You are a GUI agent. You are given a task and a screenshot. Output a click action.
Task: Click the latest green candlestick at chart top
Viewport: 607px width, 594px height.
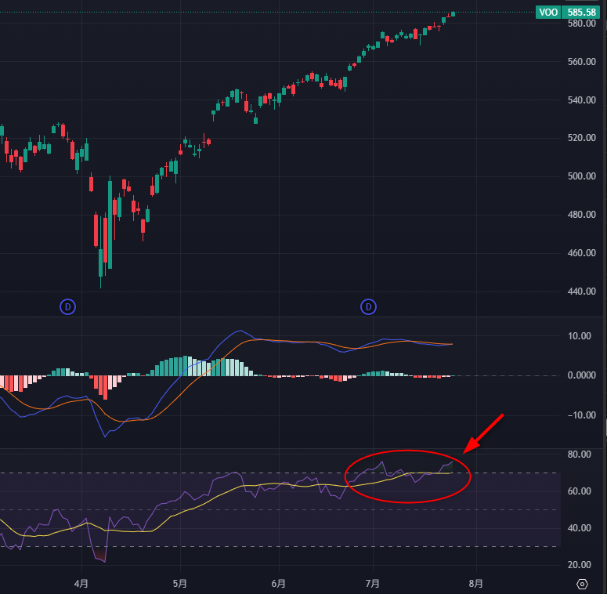click(453, 13)
